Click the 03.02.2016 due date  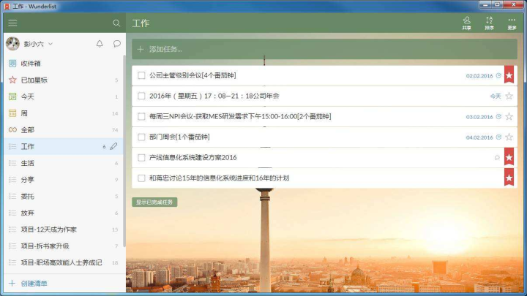coord(479,117)
